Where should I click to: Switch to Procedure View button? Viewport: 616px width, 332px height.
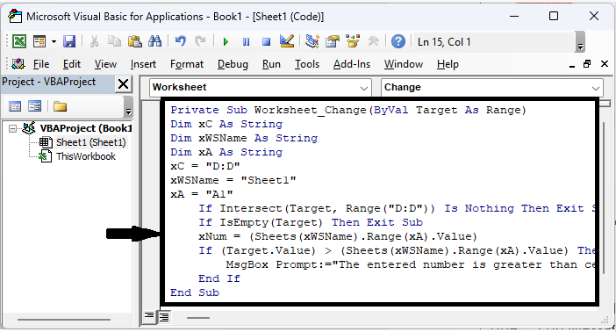coord(149,316)
